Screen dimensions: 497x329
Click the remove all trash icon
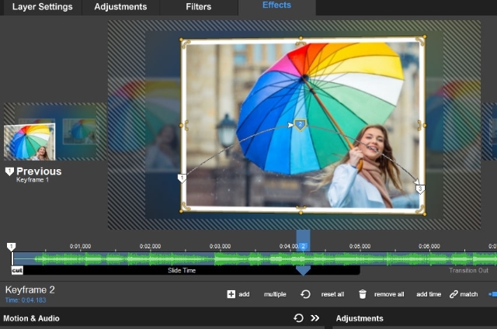pyautogui.click(x=362, y=294)
